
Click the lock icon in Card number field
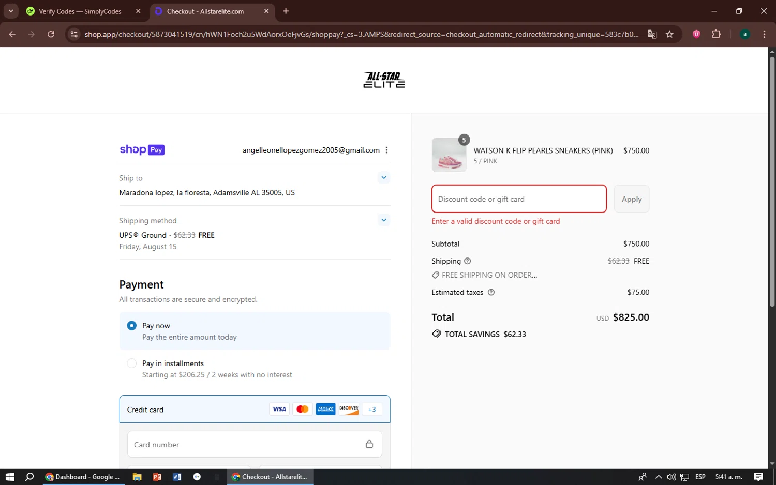369,444
